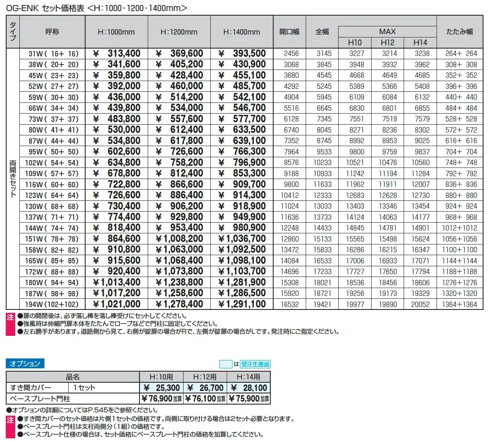Select row name 123W ( 64+ 64)

(52, 195)
